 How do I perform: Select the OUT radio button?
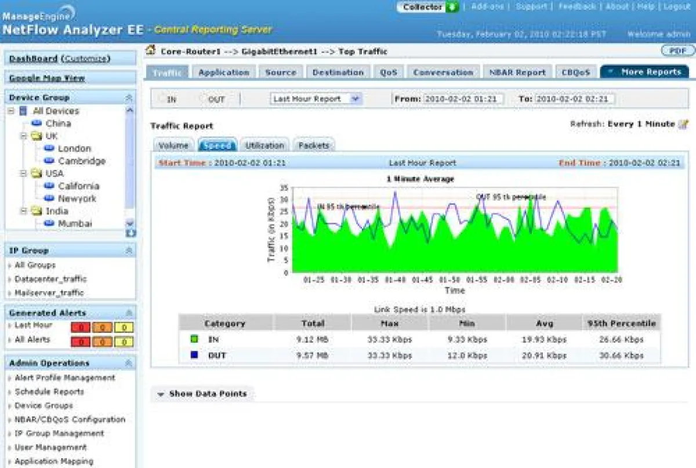[x=201, y=99]
